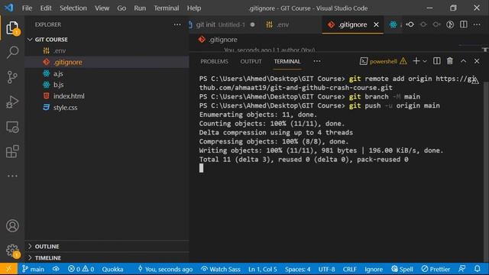This screenshot has width=489, height=275.
Task: Split the editor right
Action: tap(464, 24)
